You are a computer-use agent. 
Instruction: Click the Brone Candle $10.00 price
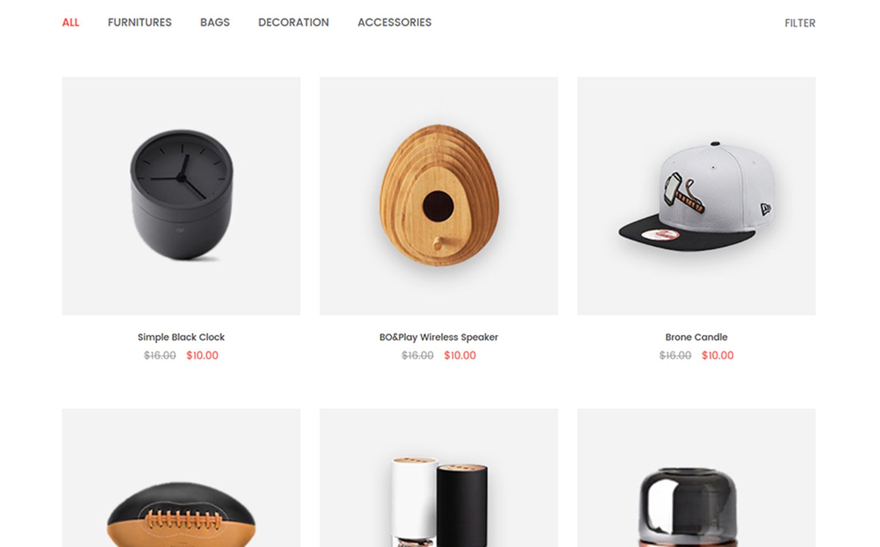tap(718, 355)
